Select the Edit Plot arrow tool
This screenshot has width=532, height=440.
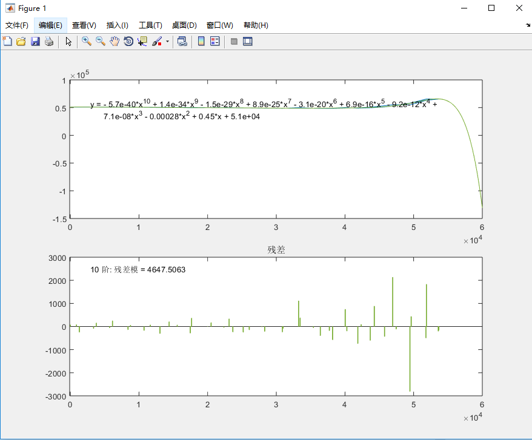pos(68,41)
